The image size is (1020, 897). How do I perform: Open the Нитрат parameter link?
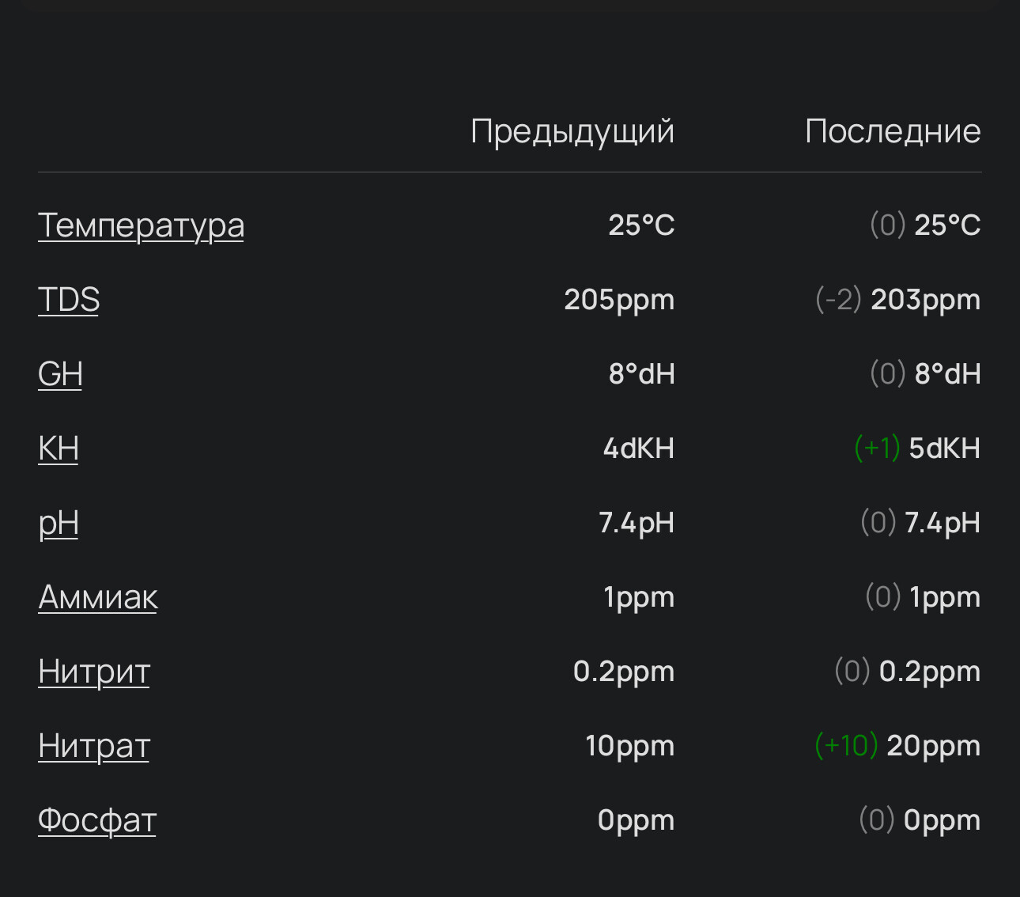point(94,746)
